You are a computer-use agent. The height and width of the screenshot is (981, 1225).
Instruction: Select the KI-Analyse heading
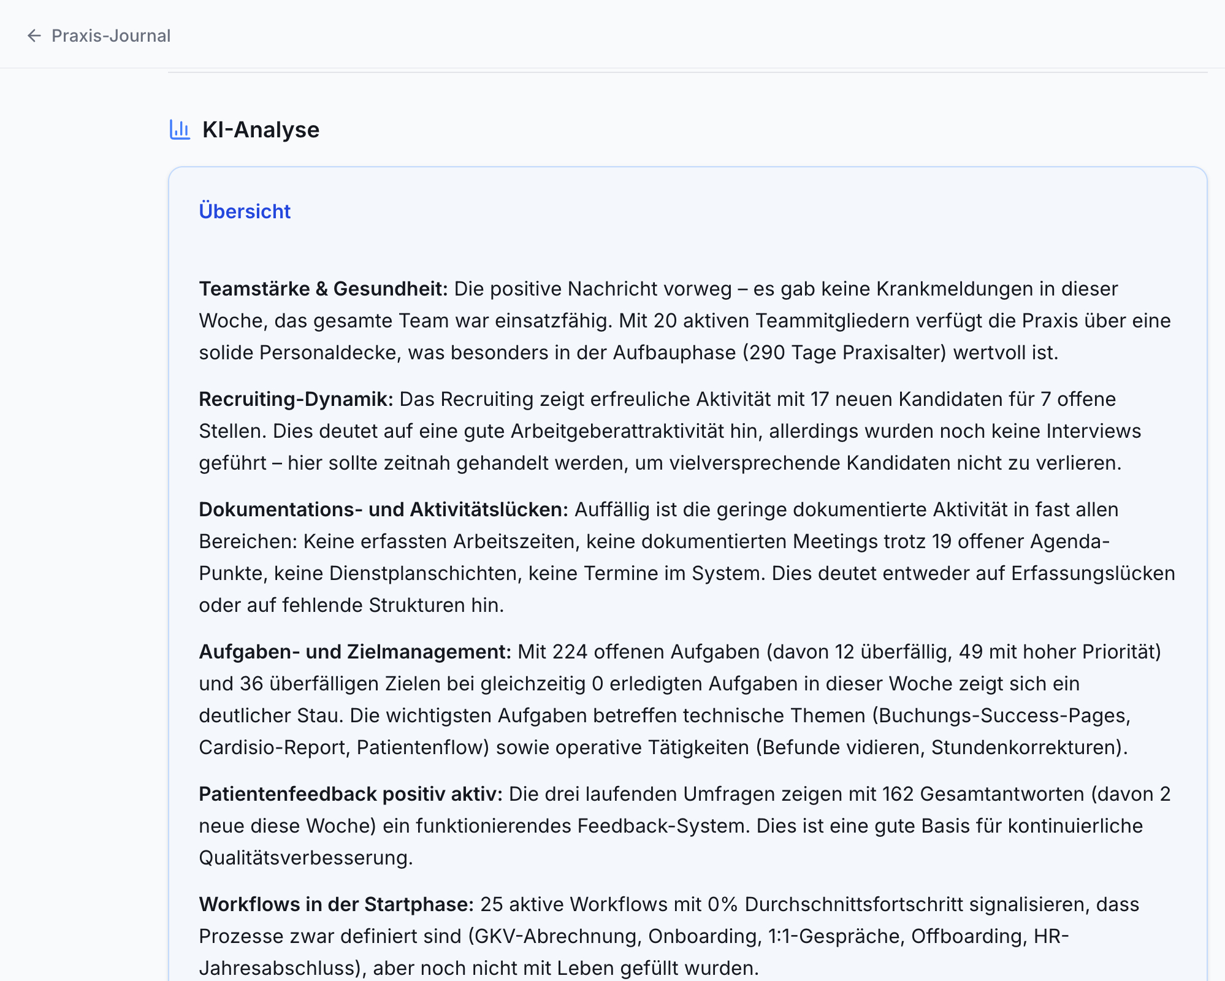261,130
